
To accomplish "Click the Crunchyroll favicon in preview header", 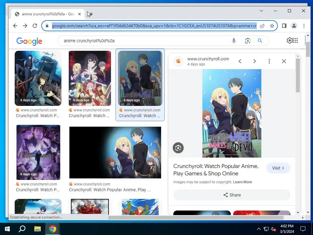I will (179, 61).
